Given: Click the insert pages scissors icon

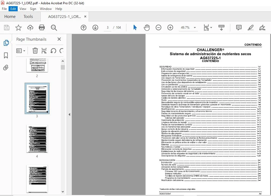Looking at the screenshot, I should click(x=44, y=51).
